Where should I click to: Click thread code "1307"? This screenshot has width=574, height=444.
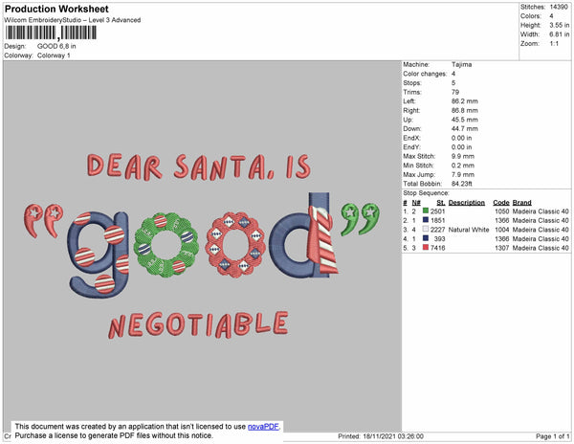502,248
